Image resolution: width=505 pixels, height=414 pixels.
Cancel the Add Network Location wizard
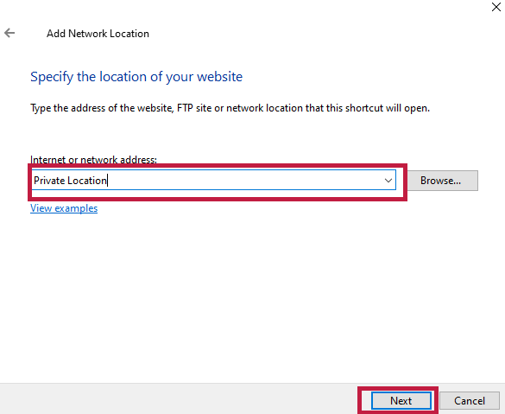470,400
